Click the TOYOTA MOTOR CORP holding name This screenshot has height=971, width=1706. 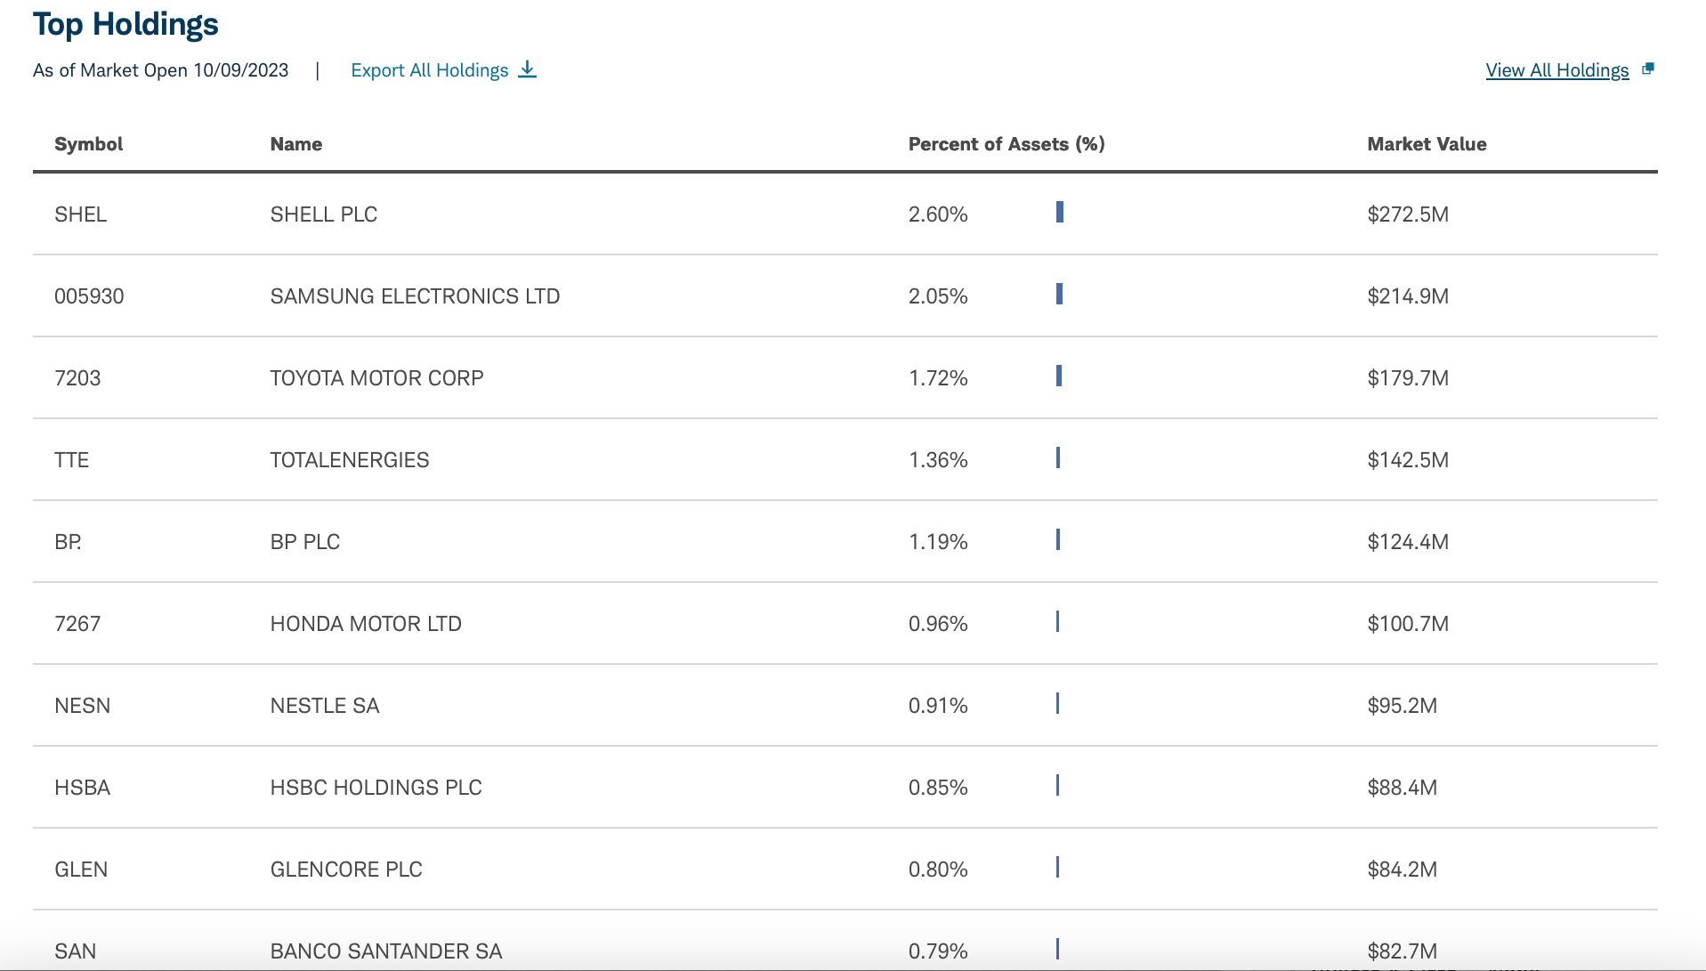tap(376, 378)
